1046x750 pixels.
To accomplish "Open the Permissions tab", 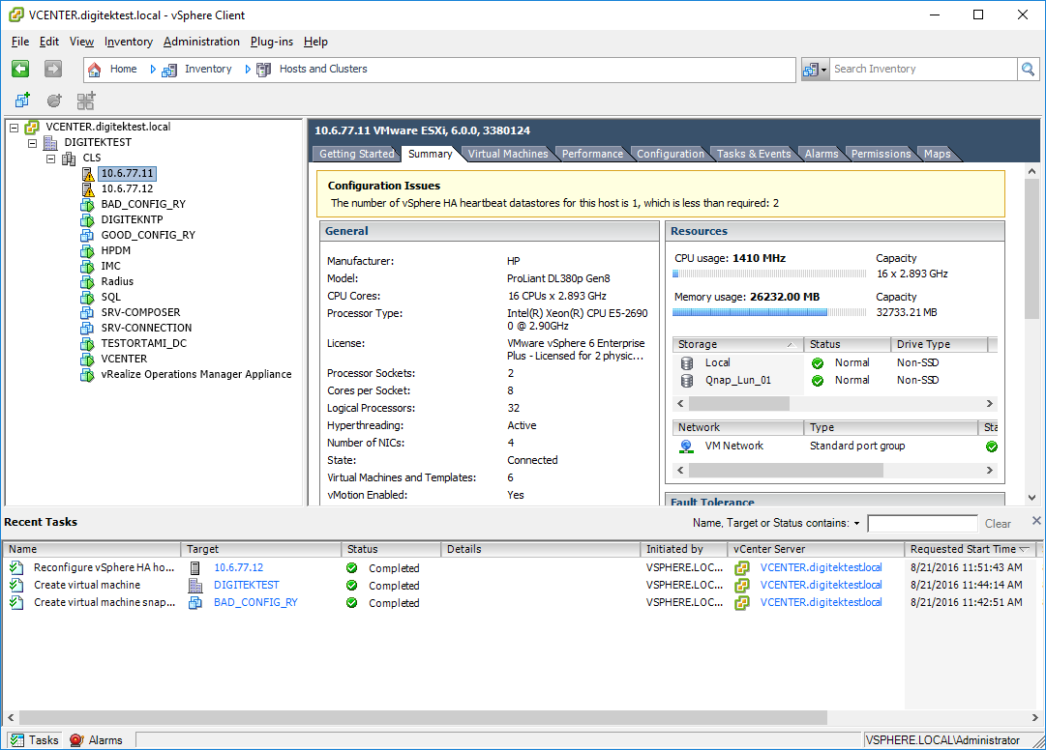I will click(881, 154).
